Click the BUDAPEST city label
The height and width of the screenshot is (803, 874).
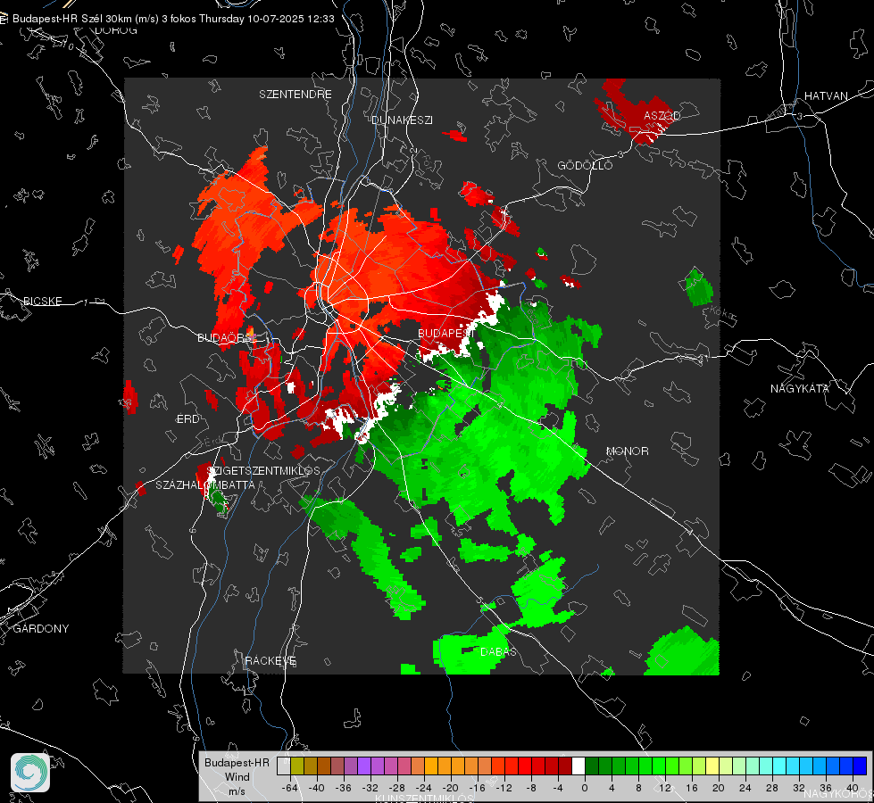point(445,333)
